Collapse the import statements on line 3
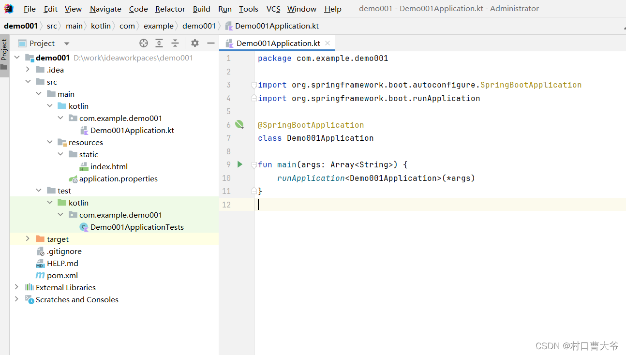This screenshot has width=626, height=355. 254,85
